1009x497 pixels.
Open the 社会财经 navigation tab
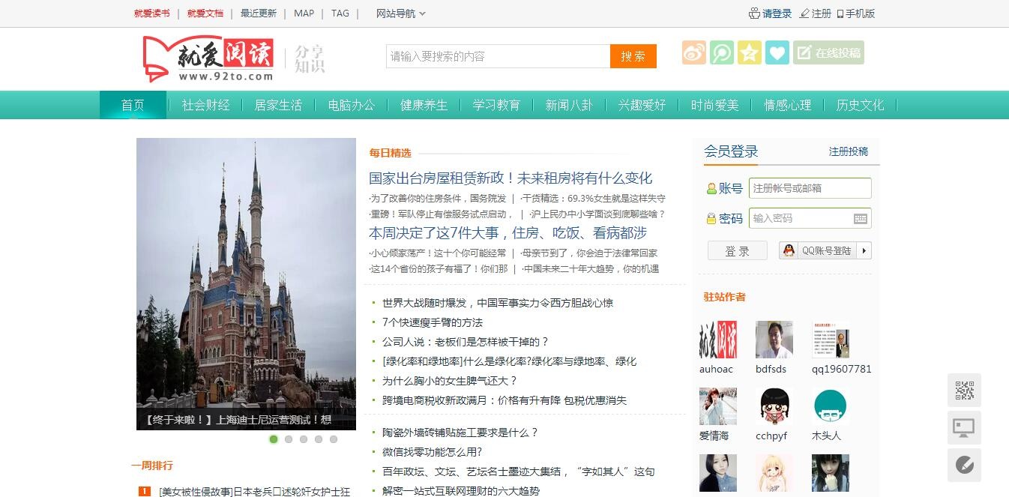(205, 105)
